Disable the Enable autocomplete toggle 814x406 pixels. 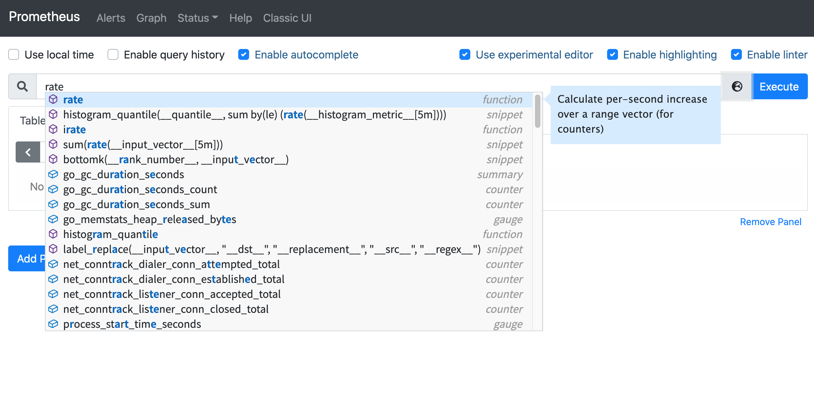(x=243, y=54)
